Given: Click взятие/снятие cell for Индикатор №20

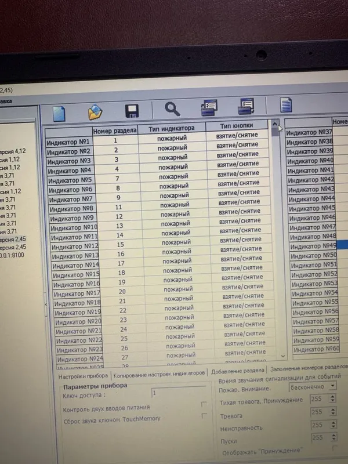Looking at the screenshot, I should pos(244,315).
